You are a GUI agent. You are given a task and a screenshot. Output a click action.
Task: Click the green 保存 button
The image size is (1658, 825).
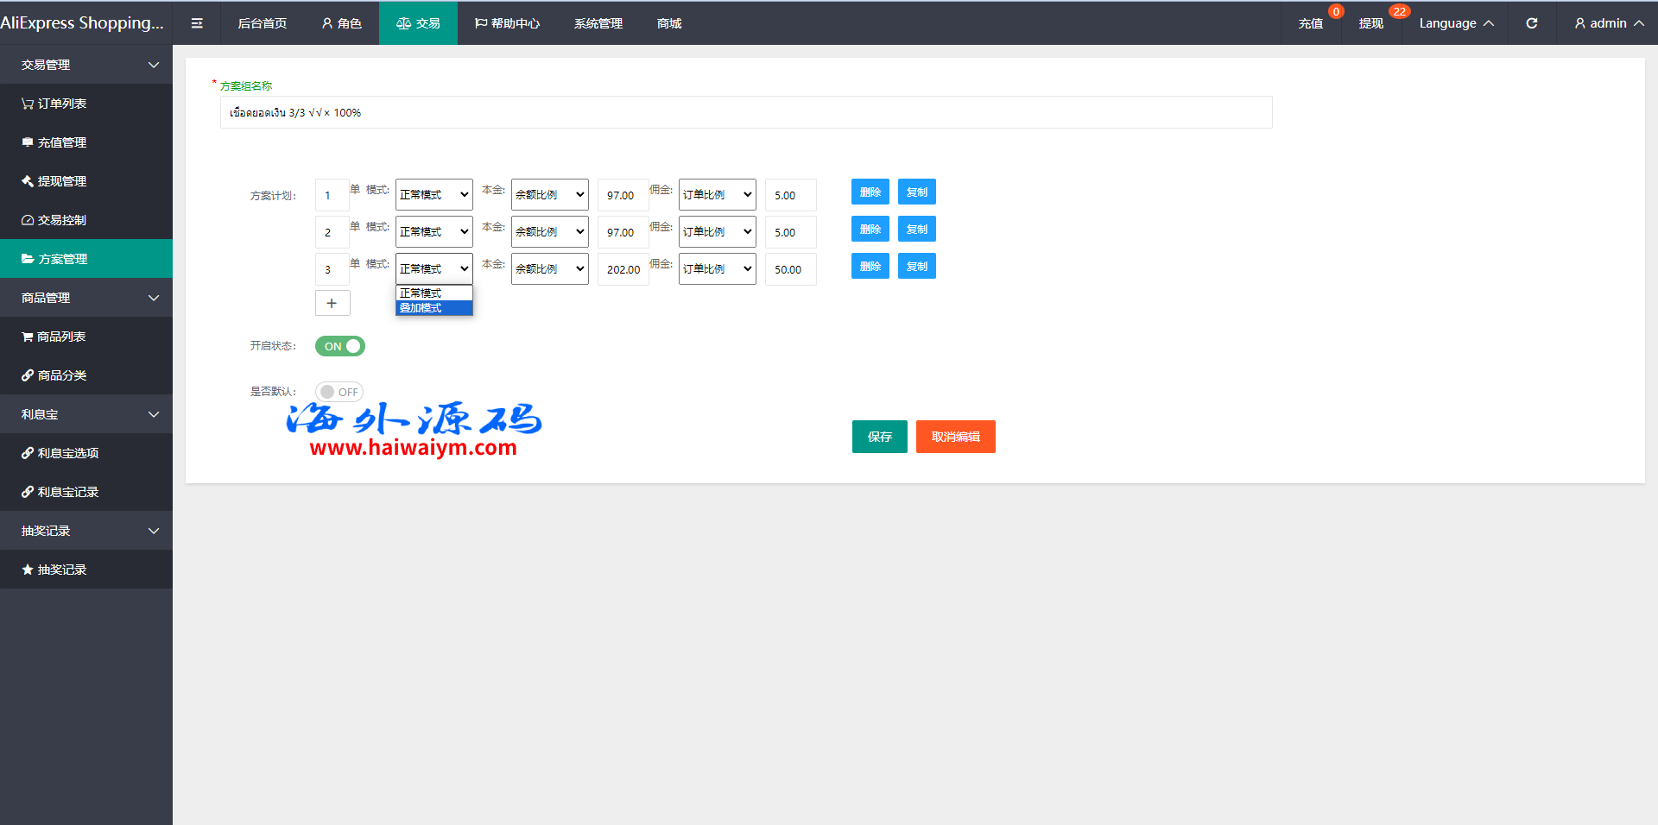pyautogui.click(x=879, y=437)
